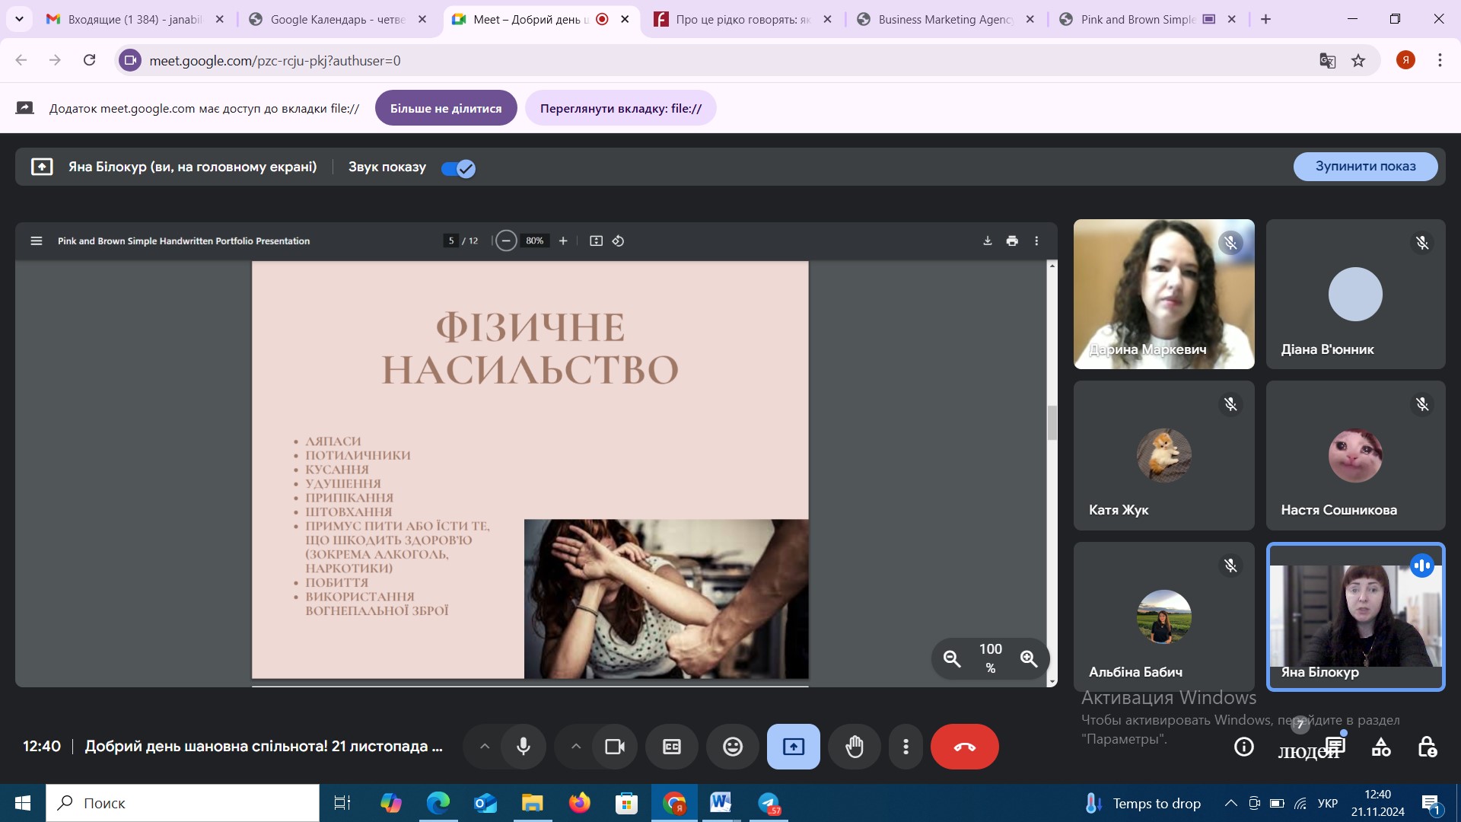Reload the Meet page

[x=89, y=60]
